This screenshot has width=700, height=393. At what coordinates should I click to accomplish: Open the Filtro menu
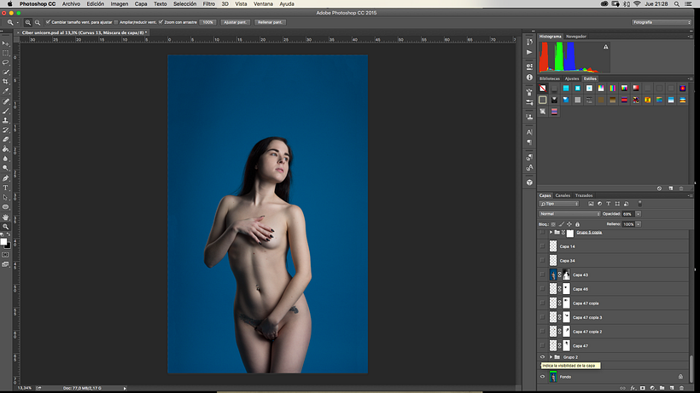click(208, 3)
